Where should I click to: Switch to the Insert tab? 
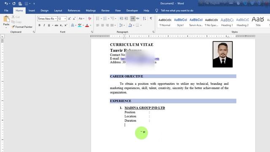point(32,11)
